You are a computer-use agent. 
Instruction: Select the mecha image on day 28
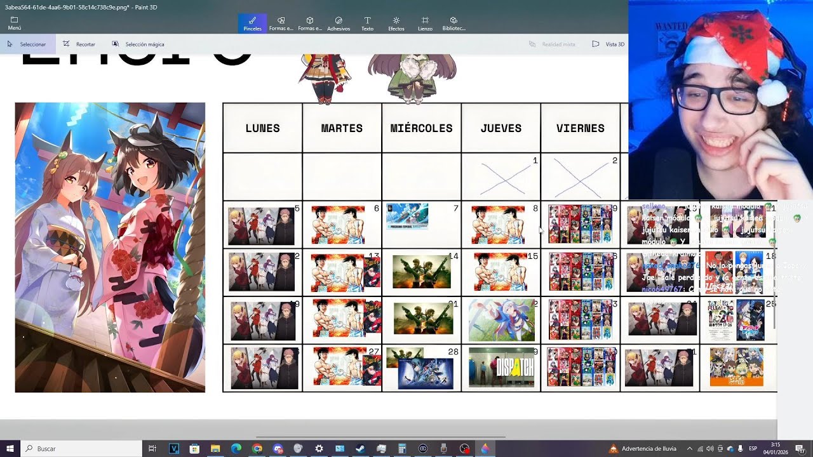[426, 374]
